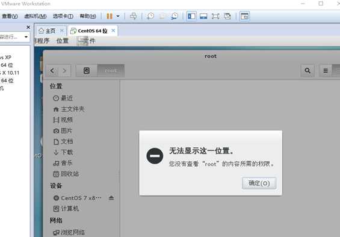Enter full screen mode icon
340x237 pixels.
pyautogui.click(x=215, y=16)
